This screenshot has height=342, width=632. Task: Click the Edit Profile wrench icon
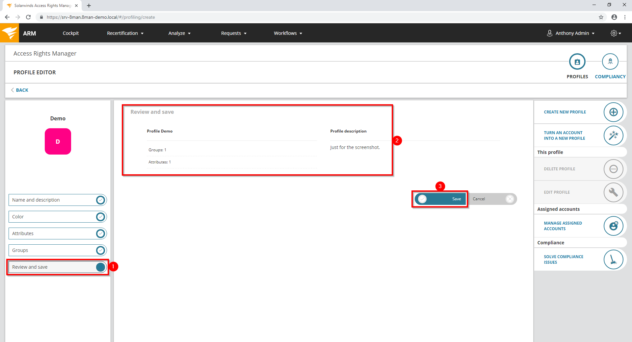(x=613, y=192)
